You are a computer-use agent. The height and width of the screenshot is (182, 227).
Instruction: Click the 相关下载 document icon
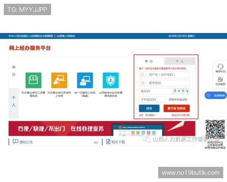click(x=108, y=141)
